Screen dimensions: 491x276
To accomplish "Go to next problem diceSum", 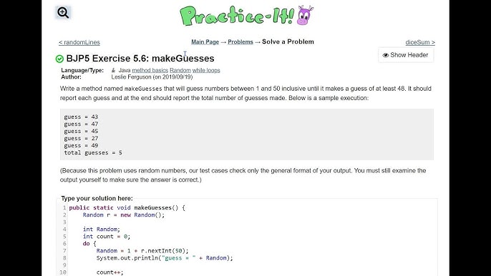I will (420, 42).
